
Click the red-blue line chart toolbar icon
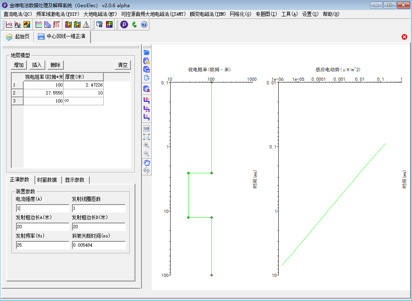[x=9, y=25]
